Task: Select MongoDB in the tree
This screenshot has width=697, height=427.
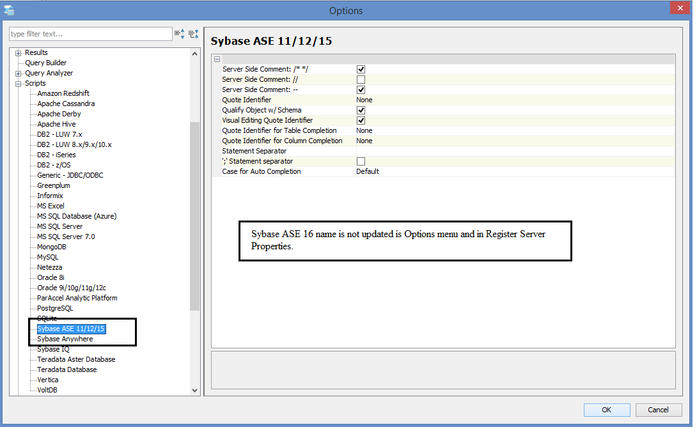Action: pos(52,247)
